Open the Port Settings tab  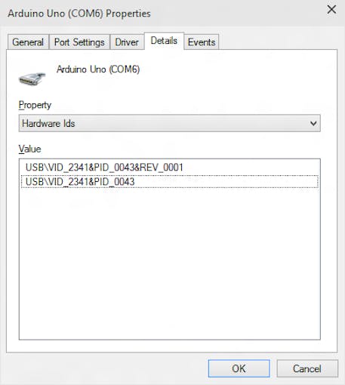(x=79, y=42)
